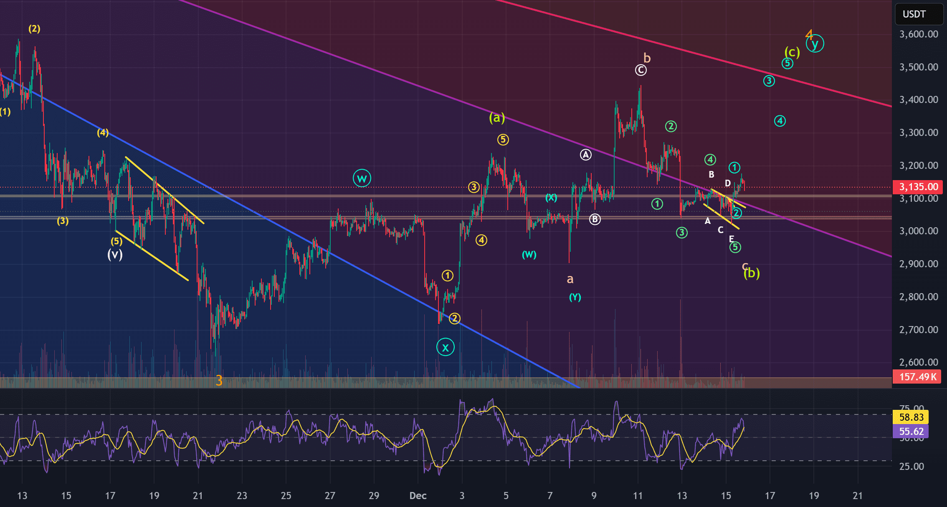Click the orange 3 label near volume bars
The height and width of the screenshot is (507, 947).
tap(219, 380)
